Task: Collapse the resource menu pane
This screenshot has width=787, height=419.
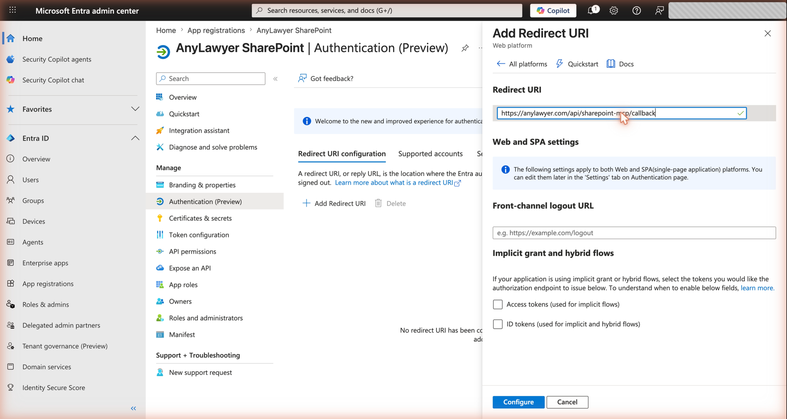Action: point(275,79)
